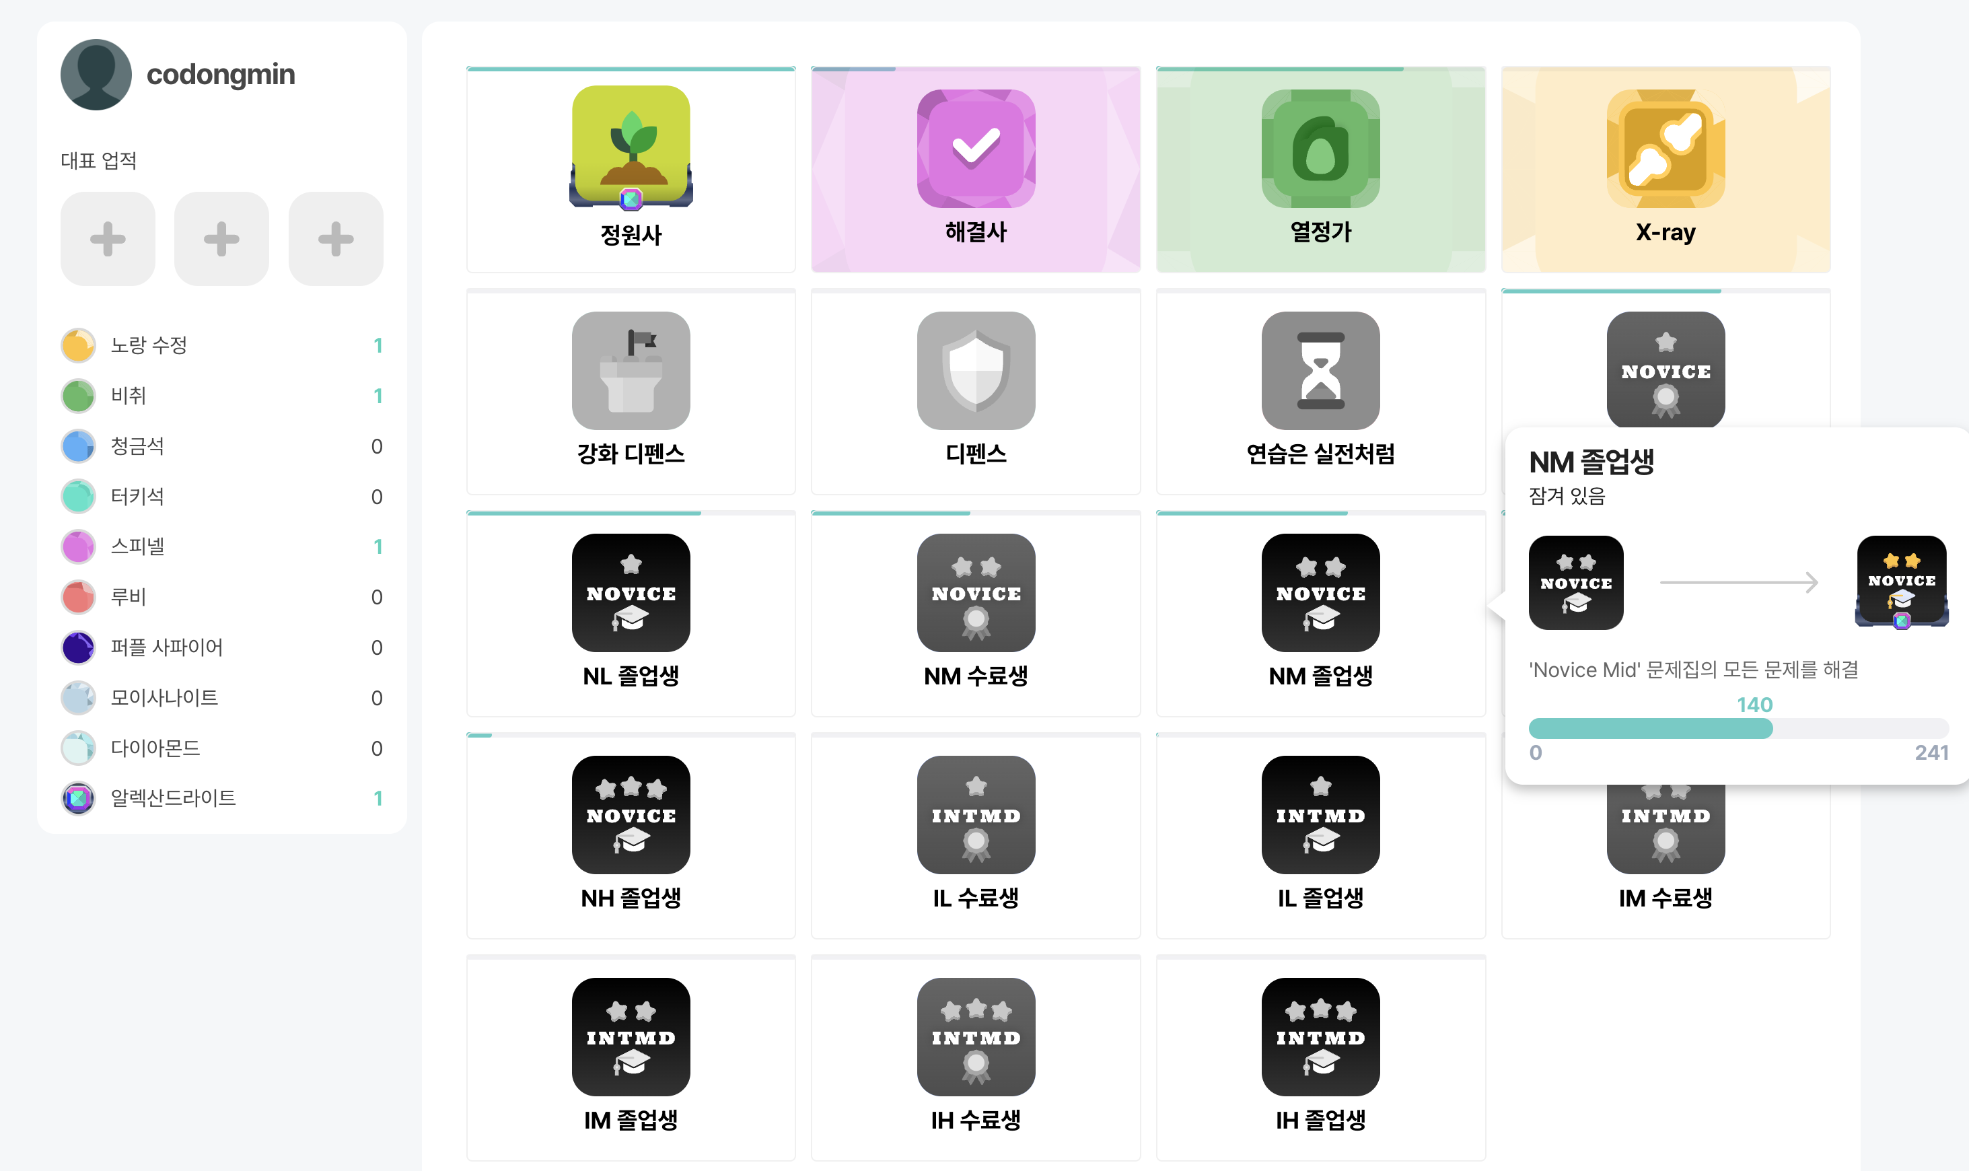
Task: Open the IL 졸업생 badge card
Action: click(1320, 836)
